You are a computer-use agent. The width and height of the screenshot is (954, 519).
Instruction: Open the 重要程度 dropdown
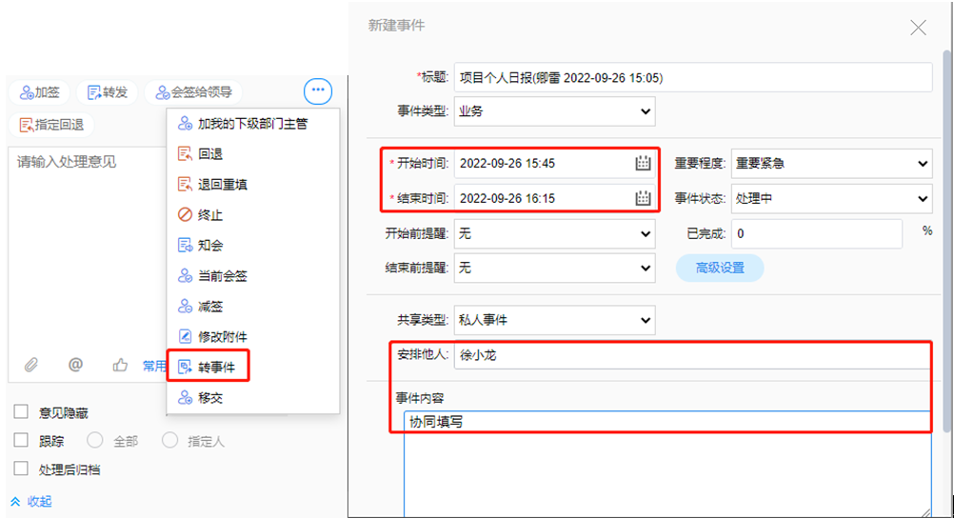[830, 164]
